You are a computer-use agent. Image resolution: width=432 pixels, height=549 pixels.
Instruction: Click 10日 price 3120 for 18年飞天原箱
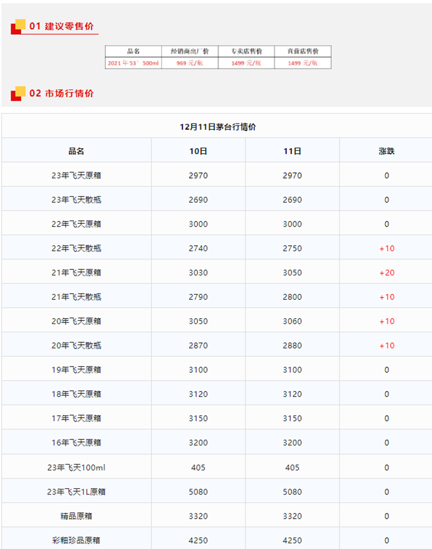click(x=198, y=394)
